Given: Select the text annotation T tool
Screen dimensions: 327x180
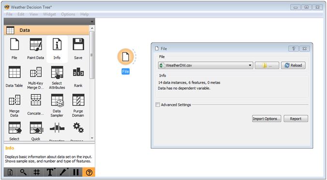Looking at the screenshot, I should pos(50,172).
